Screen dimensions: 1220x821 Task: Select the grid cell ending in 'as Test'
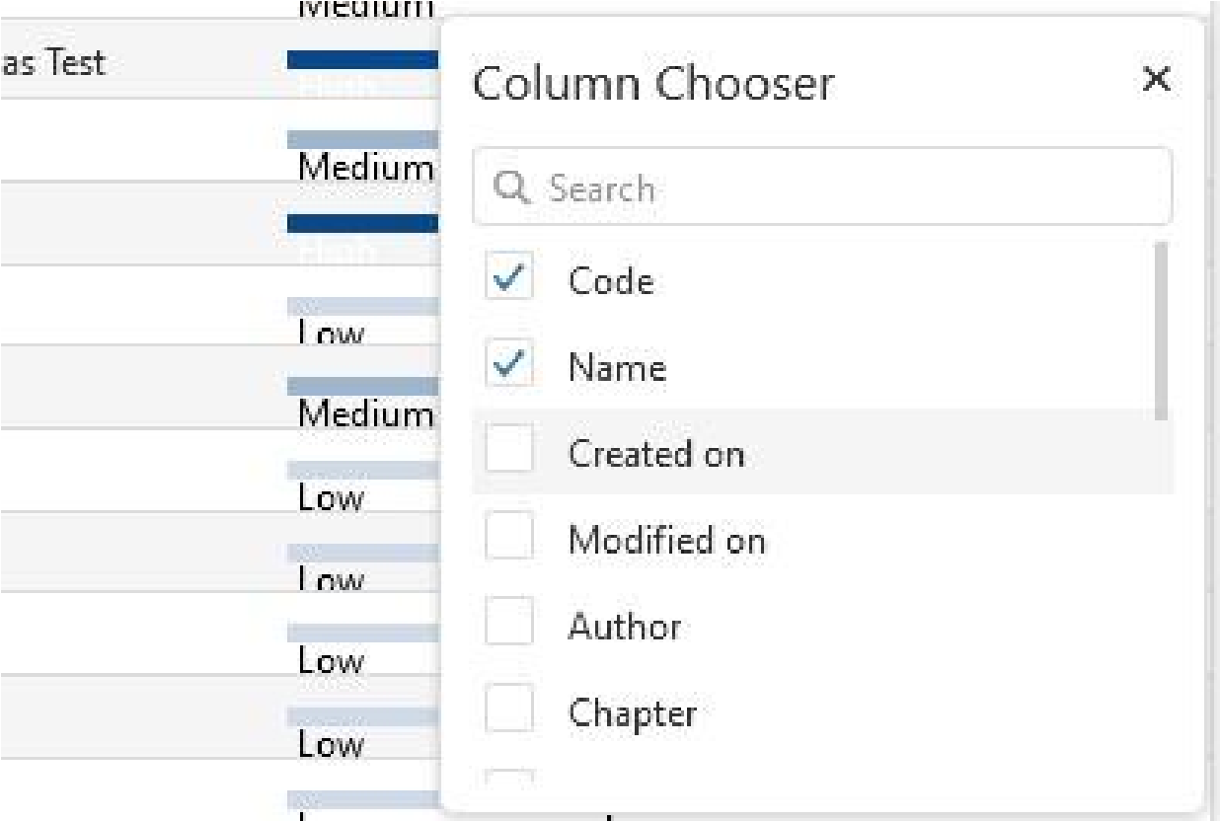(59, 64)
